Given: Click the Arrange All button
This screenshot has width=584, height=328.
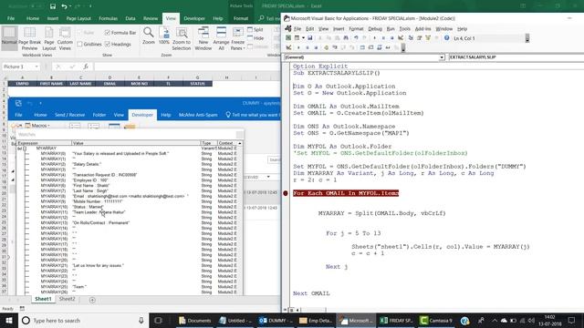Looking at the screenshot, I should coord(221,38).
